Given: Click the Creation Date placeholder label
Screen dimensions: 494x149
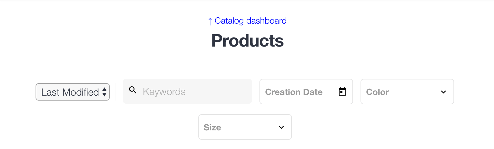Looking at the screenshot, I should click(294, 92).
